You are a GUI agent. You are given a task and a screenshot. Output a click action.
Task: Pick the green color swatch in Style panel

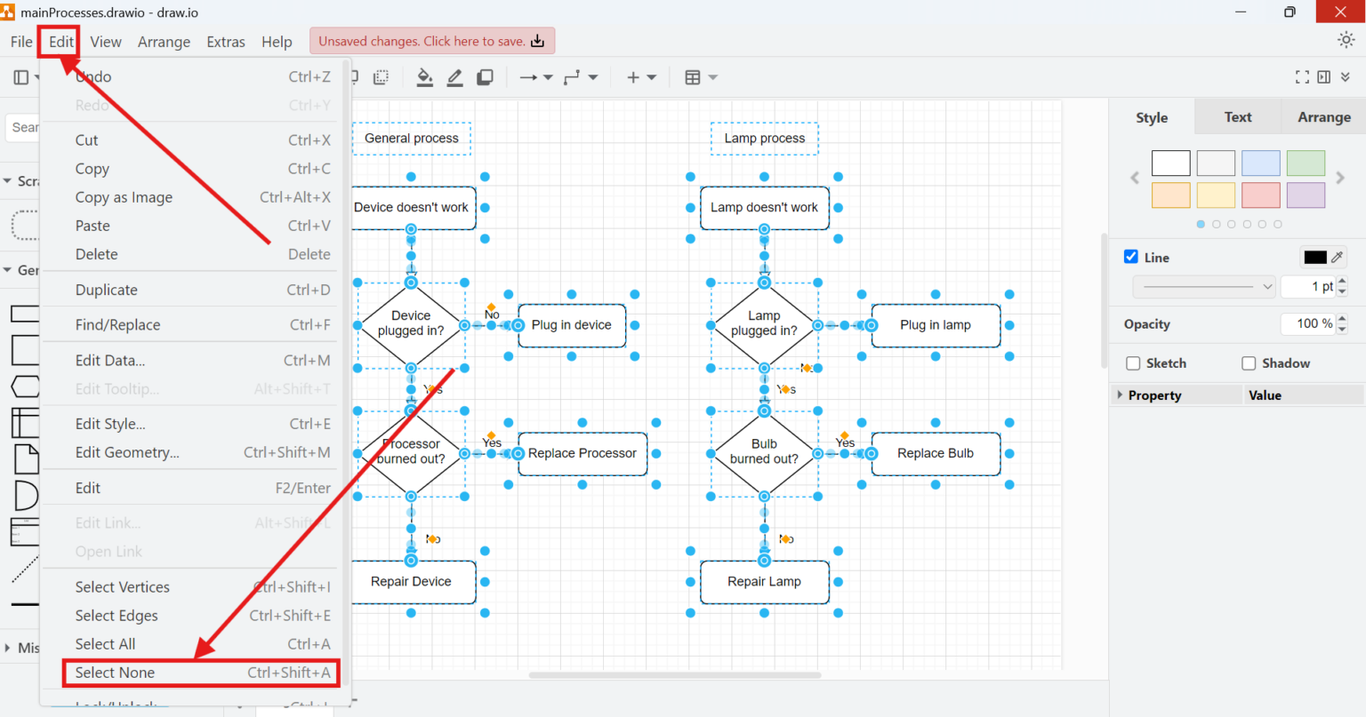point(1306,163)
